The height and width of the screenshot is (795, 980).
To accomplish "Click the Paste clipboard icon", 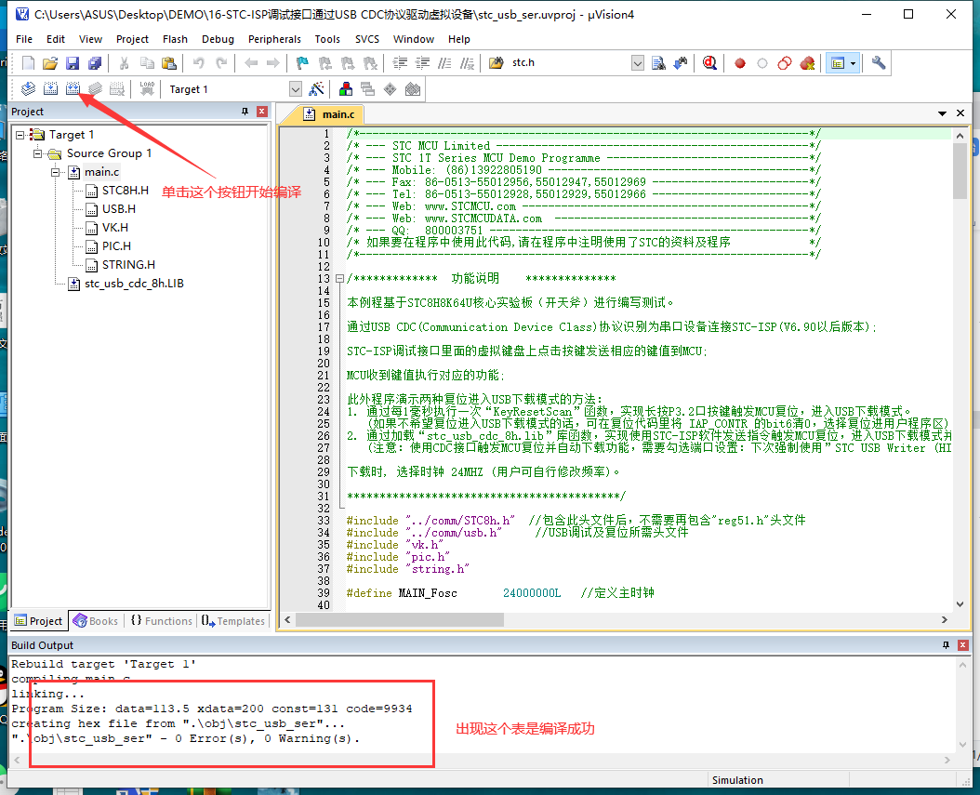I will 168,63.
